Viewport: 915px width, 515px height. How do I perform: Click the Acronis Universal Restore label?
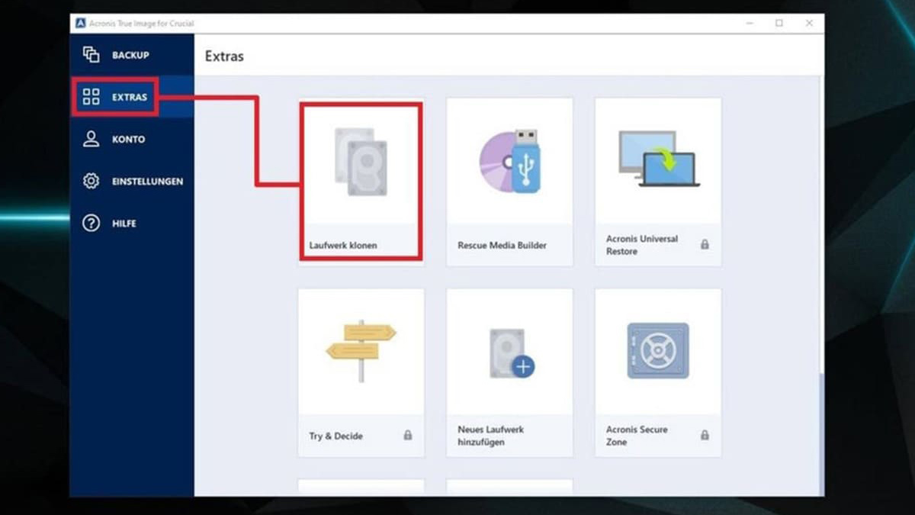point(642,245)
